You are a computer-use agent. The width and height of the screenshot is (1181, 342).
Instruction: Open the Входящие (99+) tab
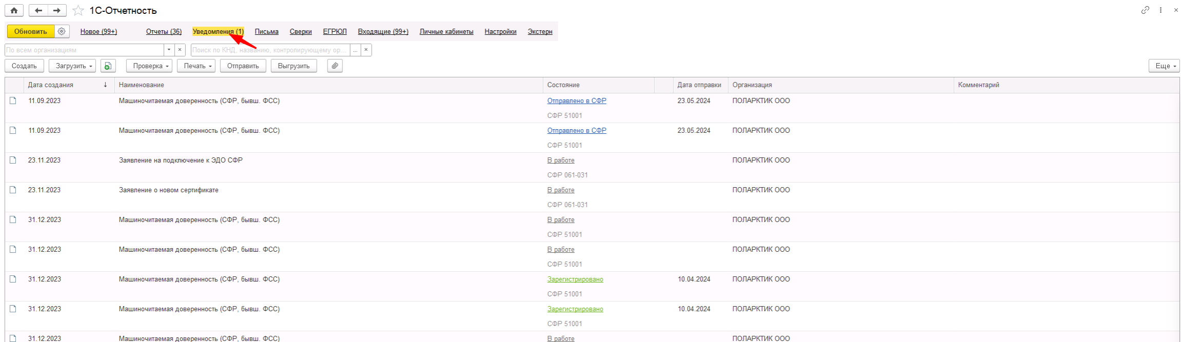coord(383,31)
